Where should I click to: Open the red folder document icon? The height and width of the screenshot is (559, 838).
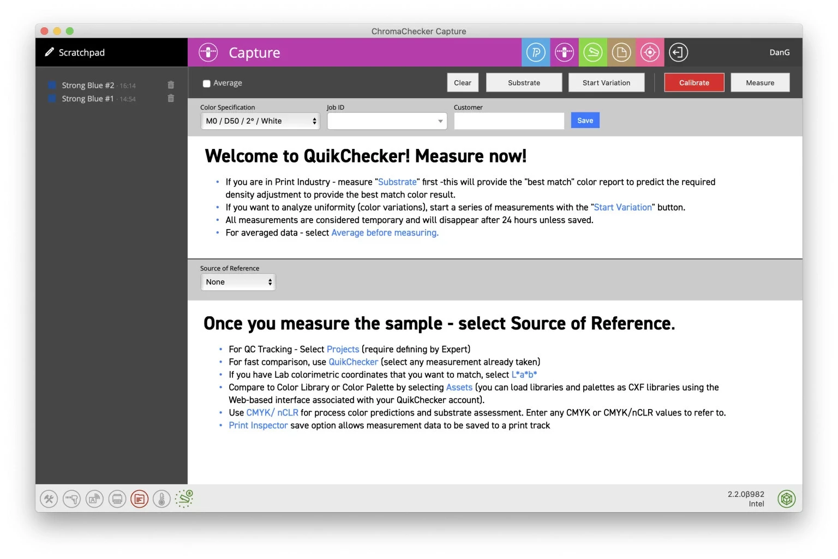click(x=139, y=498)
